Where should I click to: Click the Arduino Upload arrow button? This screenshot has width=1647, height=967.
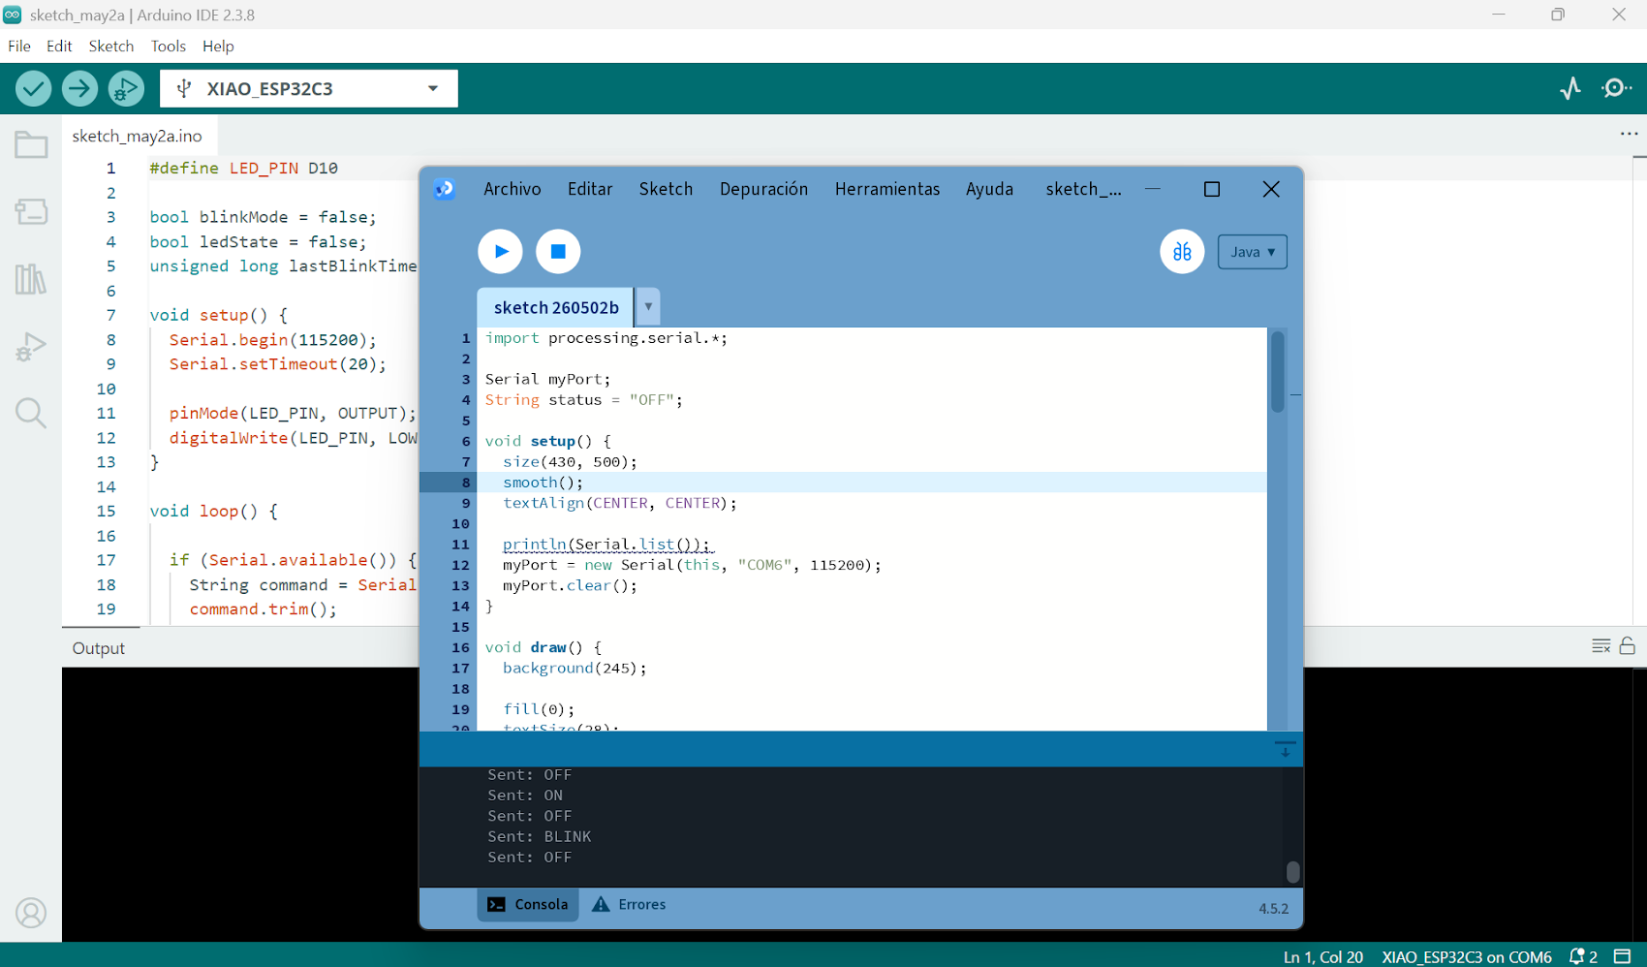click(79, 89)
